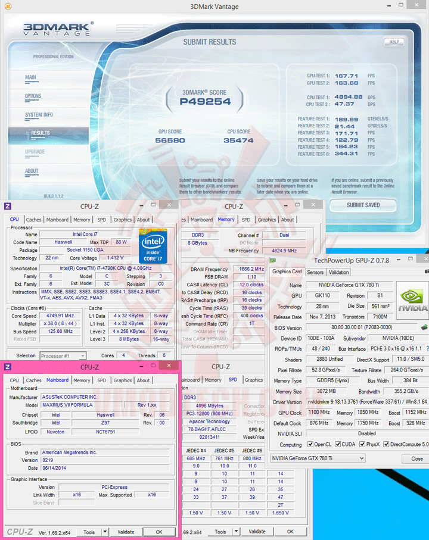Click OK button in the lower SPD CPU-Z window
Viewport: 429px width, 540px height.
(290, 532)
